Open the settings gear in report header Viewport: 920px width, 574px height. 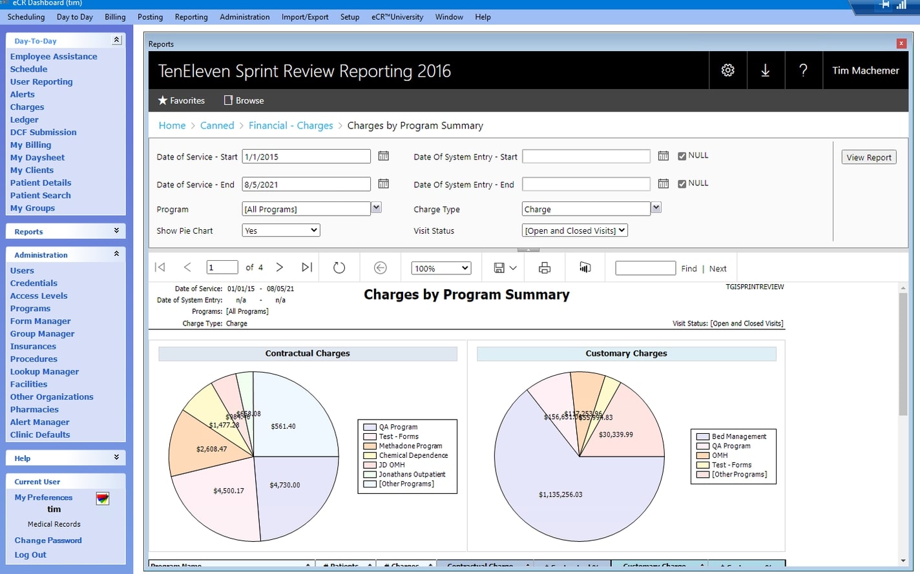[x=727, y=70]
